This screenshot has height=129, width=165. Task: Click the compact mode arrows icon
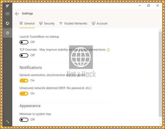pyautogui.click(x=8, y=122)
